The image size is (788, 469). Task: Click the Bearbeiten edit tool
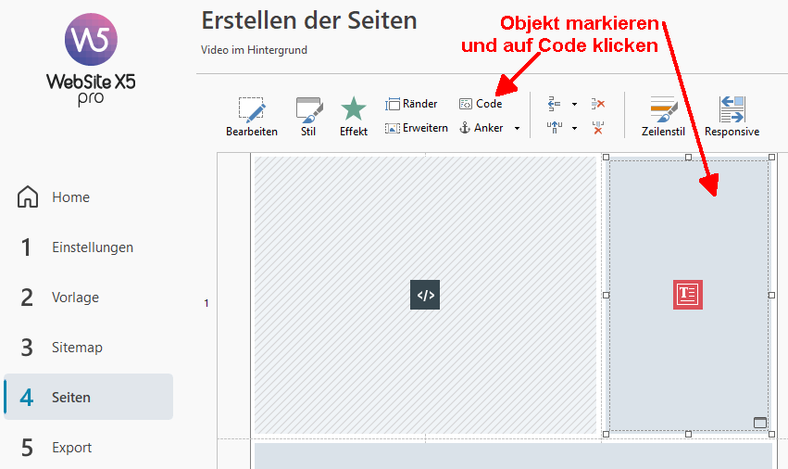click(x=251, y=117)
